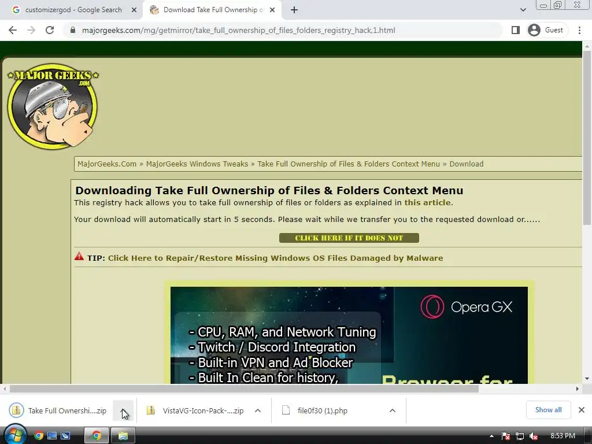Click the address bar URL

pos(239,30)
